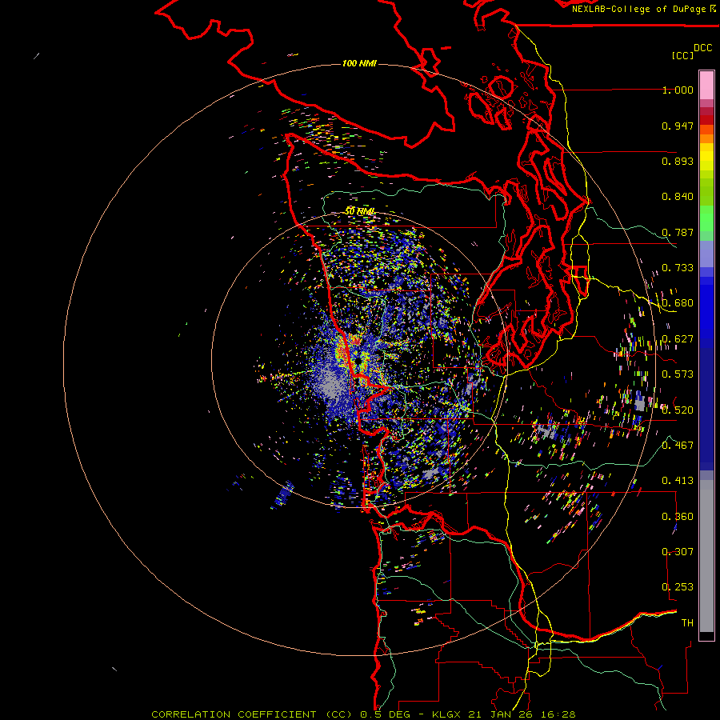Click the 0.787 value on the color scale
This screenshot has width=720, height=720.
click(678, 232)
